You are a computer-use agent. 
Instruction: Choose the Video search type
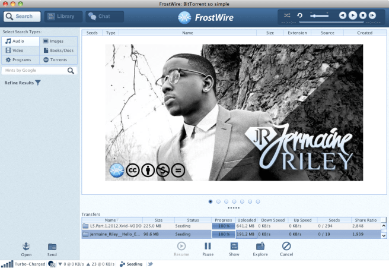pyautogui.click(x=20, y=51)
